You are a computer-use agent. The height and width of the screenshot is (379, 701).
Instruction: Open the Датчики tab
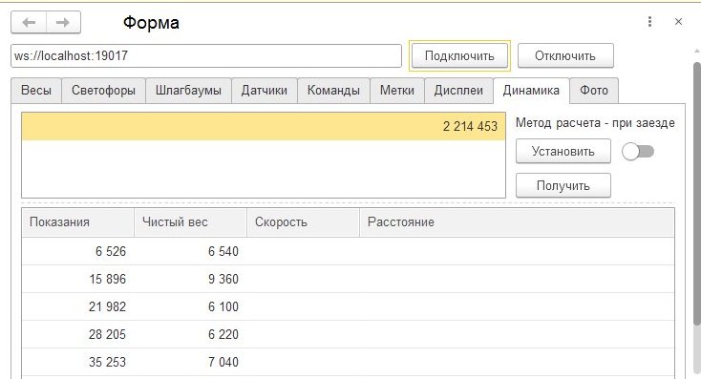point(265,91)
